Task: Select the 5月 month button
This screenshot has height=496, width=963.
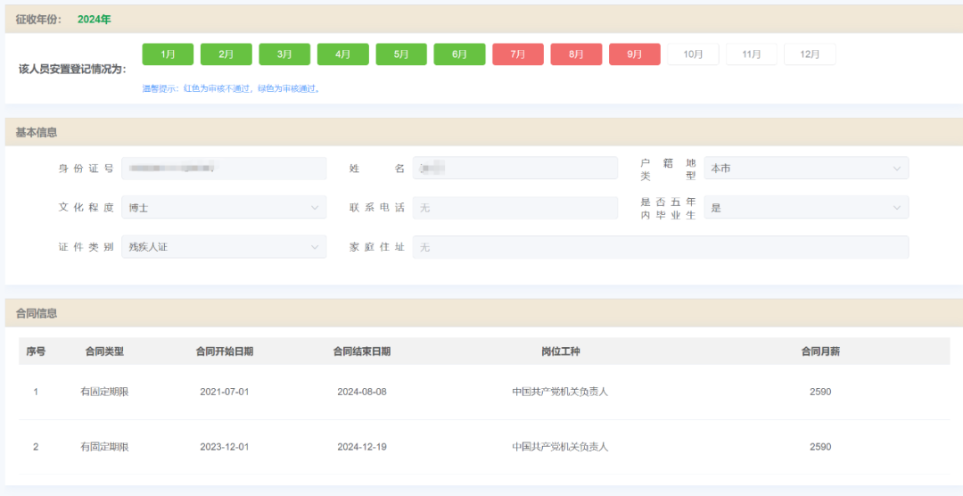Action: [x=401, y=54]
